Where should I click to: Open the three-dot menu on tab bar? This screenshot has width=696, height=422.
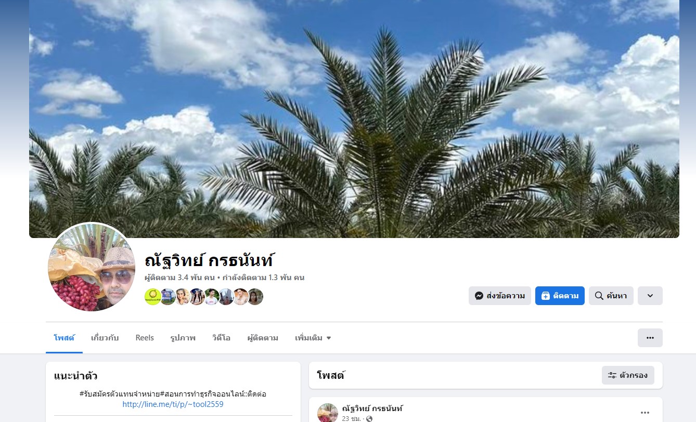[x=650, y=338]
